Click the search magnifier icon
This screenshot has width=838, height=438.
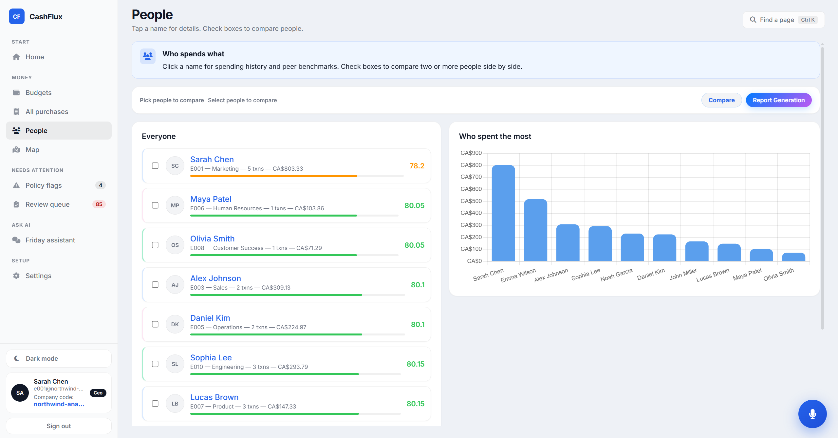coord(753,20)
